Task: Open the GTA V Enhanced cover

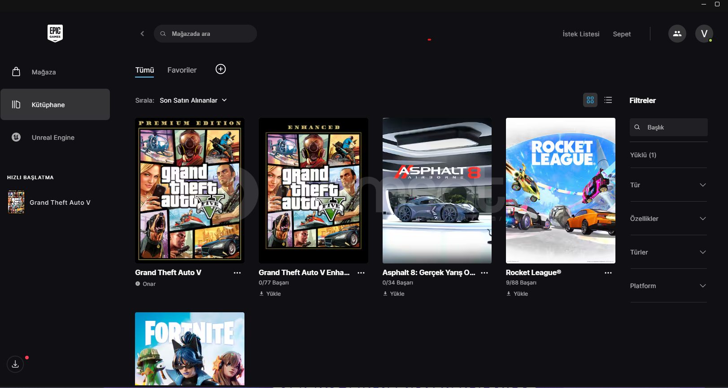Action: pos(314,190)
